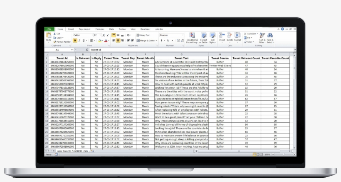Switch to the Insert ribbon tab
Image resolution: width=341 pixels, height=182 pixels.
coord(71,29)
